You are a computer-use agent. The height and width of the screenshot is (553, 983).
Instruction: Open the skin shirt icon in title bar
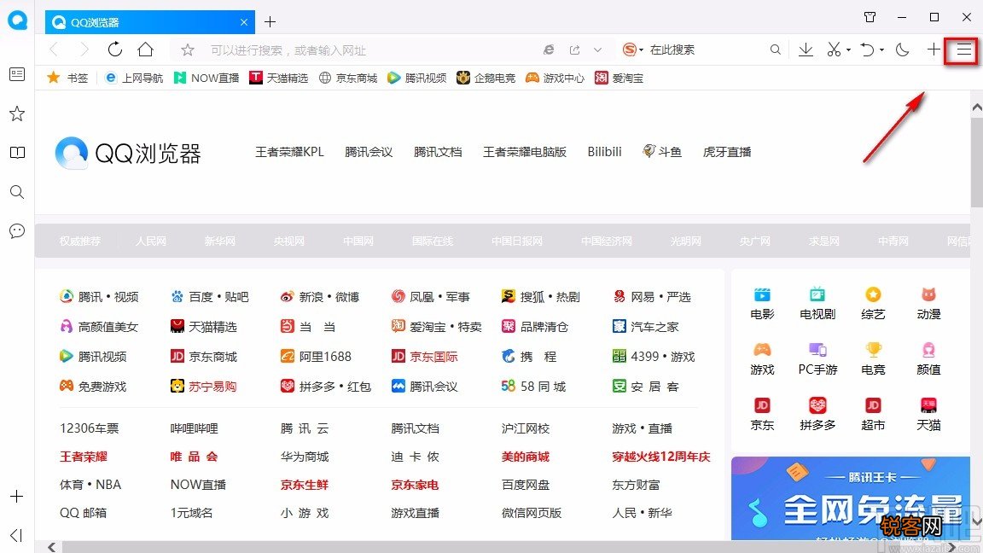[870, 17]
